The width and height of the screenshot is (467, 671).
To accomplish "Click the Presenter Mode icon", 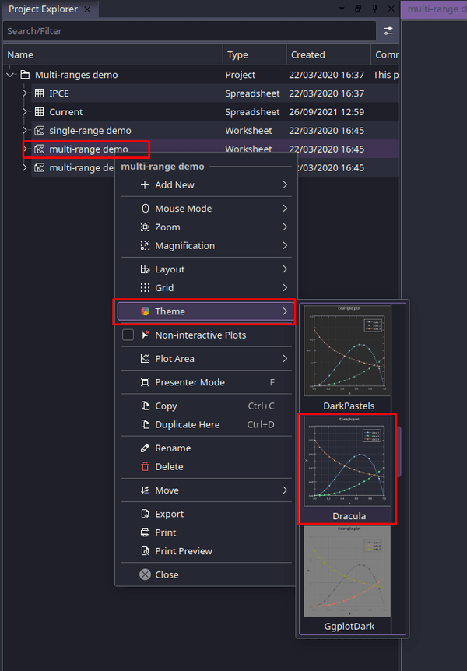I will 145,382.
